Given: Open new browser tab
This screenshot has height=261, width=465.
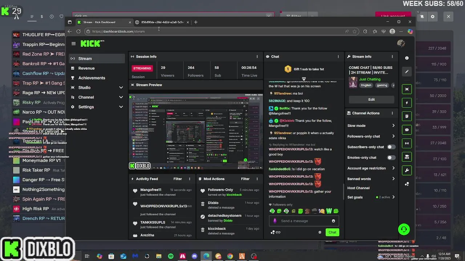Looking at the screenshot, I should (x=196, y=22).
